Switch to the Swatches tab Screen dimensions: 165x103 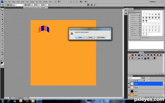[136, 52]
